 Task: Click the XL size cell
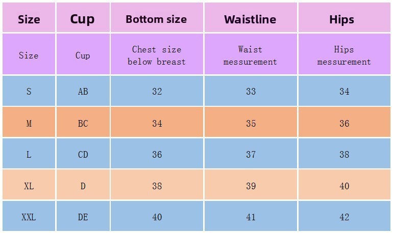pyautogui.click(x=29, y=186)
